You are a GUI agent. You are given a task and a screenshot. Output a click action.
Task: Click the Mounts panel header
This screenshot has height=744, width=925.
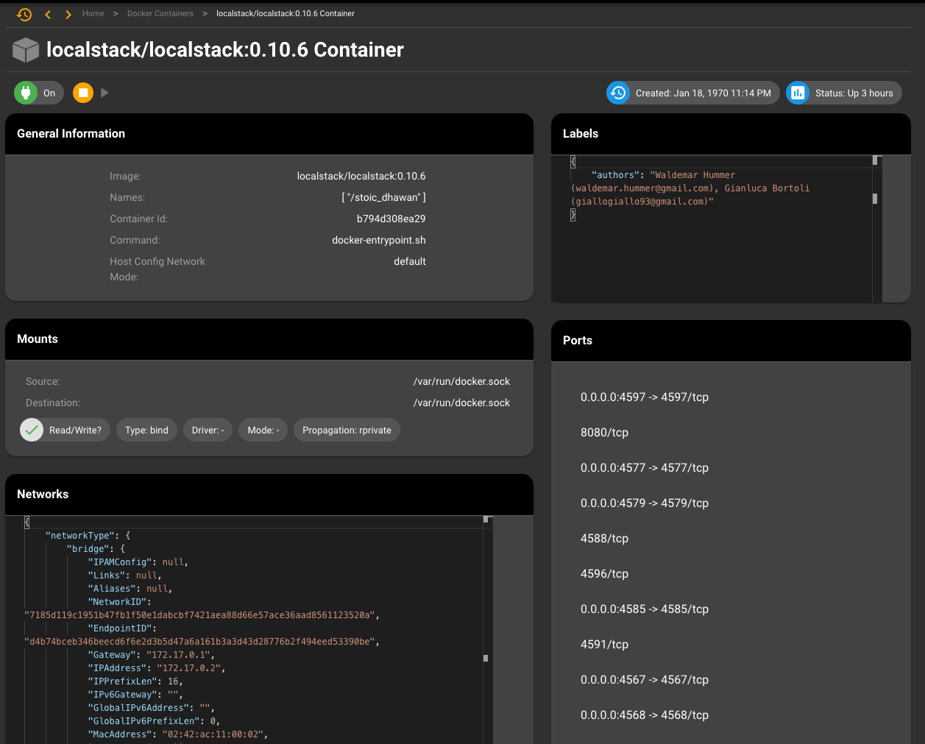[269, 339]
